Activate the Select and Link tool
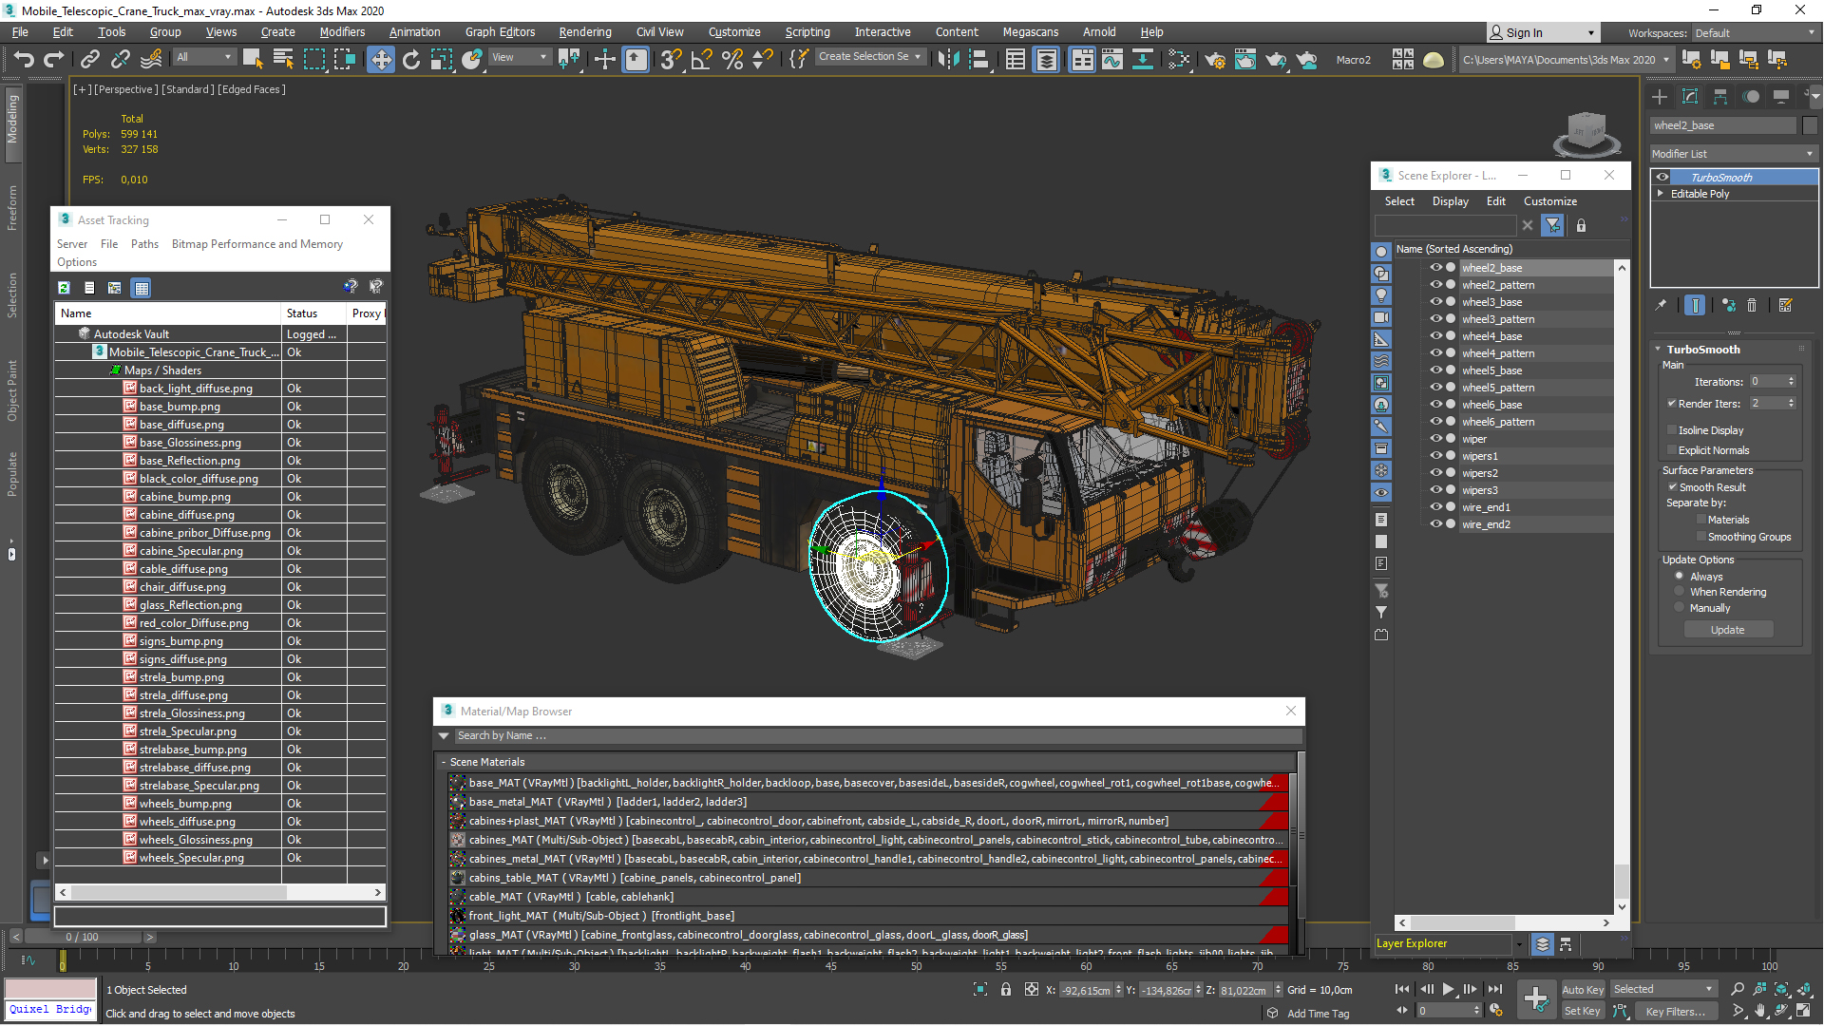This screenshot has width=1824, height=1026. point(90,60)
